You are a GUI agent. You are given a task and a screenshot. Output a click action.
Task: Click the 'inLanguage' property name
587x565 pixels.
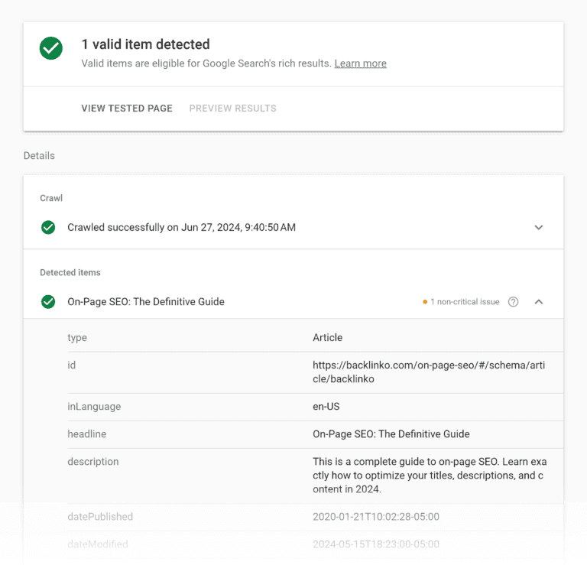click(94, 407)
